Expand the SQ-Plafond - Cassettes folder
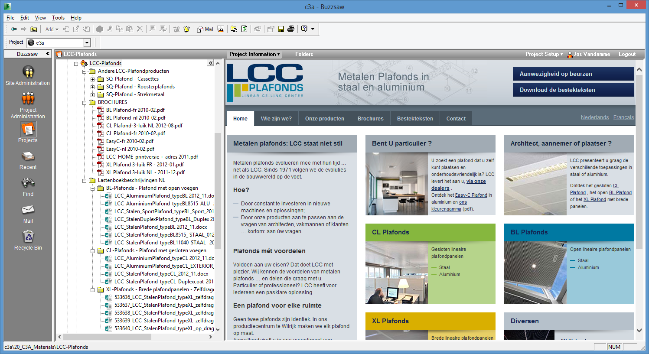Viewport: 649px width, 354px height. [92, 79]
